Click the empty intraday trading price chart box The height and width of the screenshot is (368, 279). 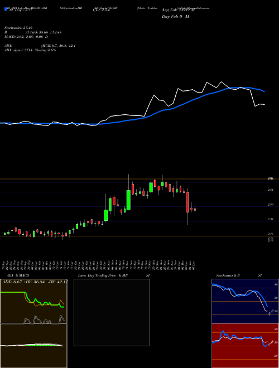click(112, 312)
